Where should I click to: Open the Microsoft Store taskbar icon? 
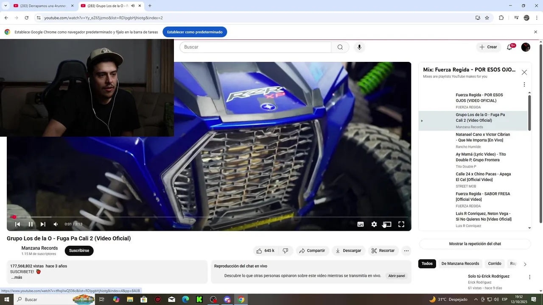pos(144,299)
